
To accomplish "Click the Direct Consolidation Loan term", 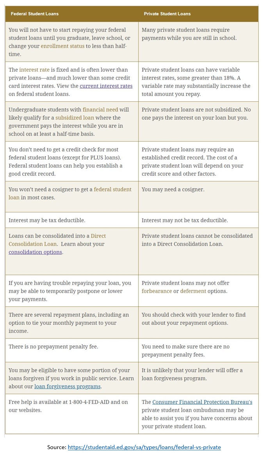I will click(57, 240).
